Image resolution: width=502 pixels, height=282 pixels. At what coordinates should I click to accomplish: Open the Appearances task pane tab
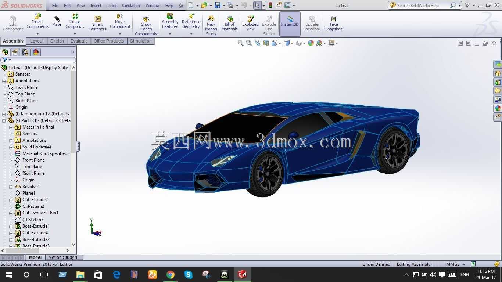(498, 108)
